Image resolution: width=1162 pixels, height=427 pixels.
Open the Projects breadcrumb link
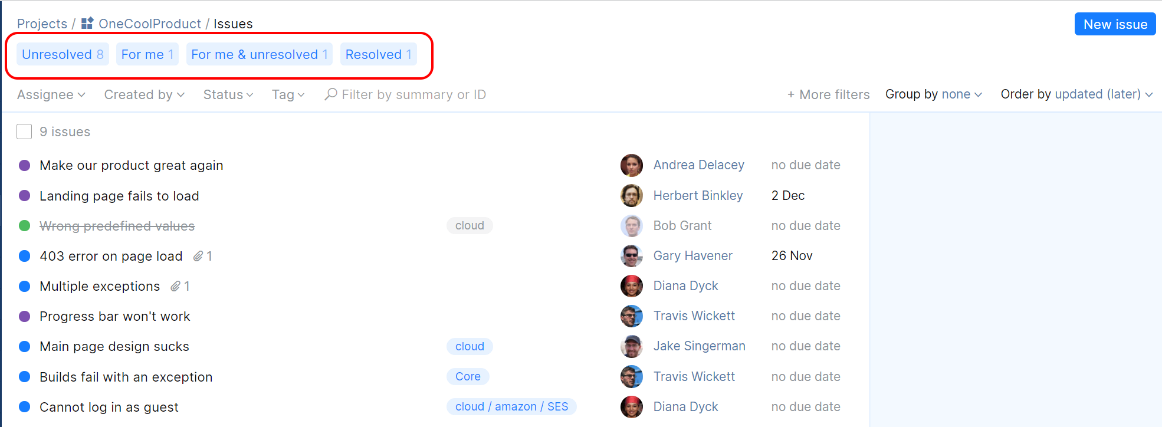point(42,24)
